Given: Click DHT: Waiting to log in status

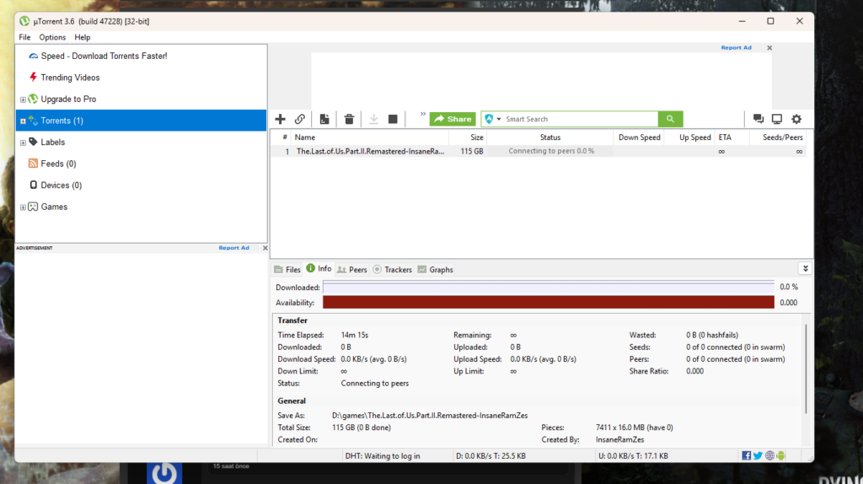Looking at the screenshot, I should pos(383,456).
